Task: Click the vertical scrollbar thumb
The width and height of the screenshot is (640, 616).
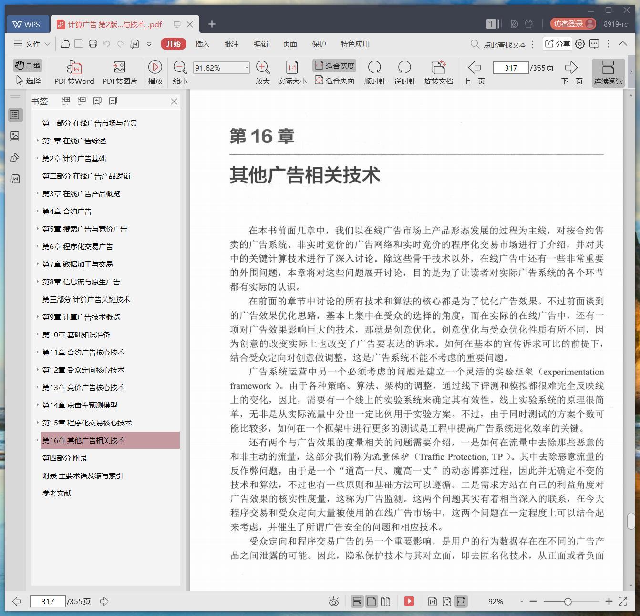Action: 630,522
